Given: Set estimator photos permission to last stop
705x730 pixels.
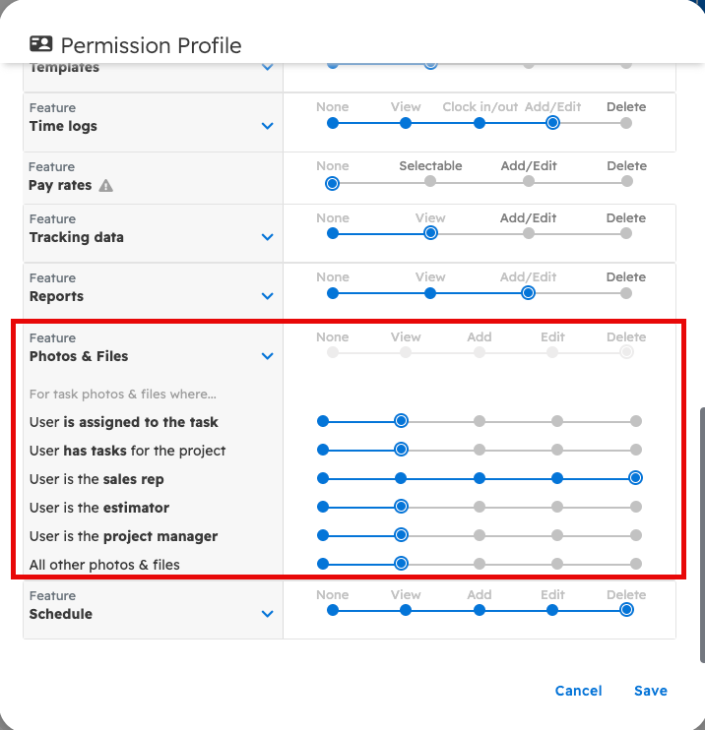Looking at the screenshot, I should 636,507.
